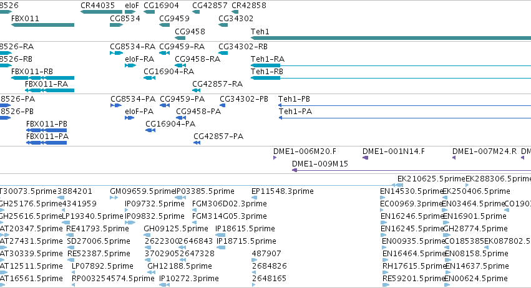This screenshot has height=288, width=531.
Task: Click protein FBX011-PB label
Action: [x=47, y=124]
